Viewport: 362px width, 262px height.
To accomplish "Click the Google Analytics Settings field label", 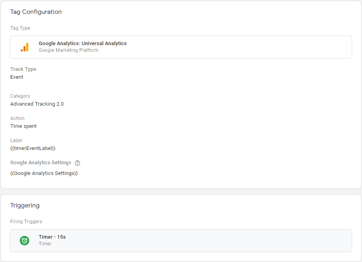I will pos(41,163).
